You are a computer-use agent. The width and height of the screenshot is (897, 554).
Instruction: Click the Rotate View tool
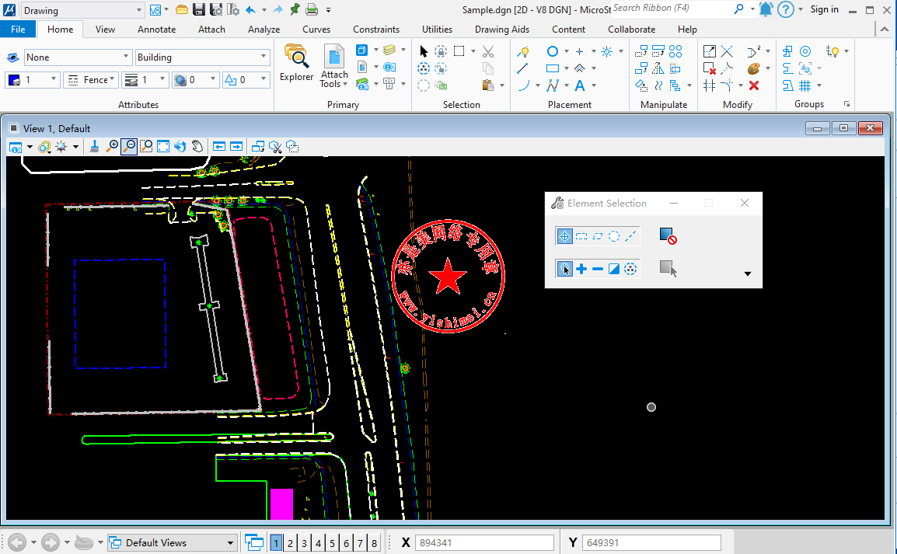pyautogui.click(x=180, y=146)
